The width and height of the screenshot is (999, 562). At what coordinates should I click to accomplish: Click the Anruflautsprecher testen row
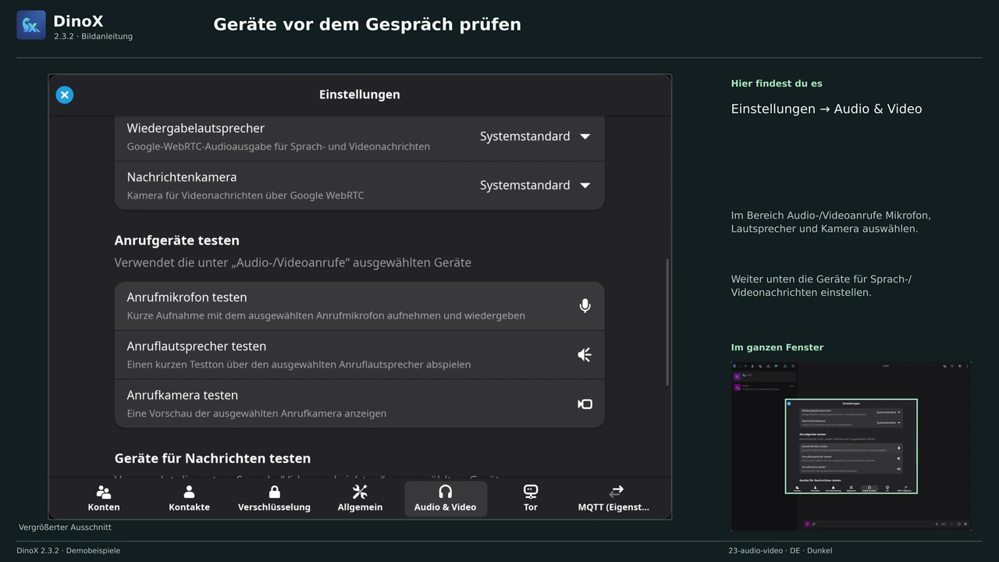pyautogui.click(x=359, y=355)
